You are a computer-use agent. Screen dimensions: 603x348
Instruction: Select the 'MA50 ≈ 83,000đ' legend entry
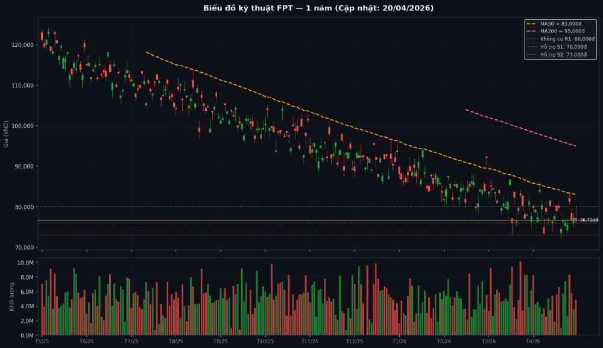[560, 24]
